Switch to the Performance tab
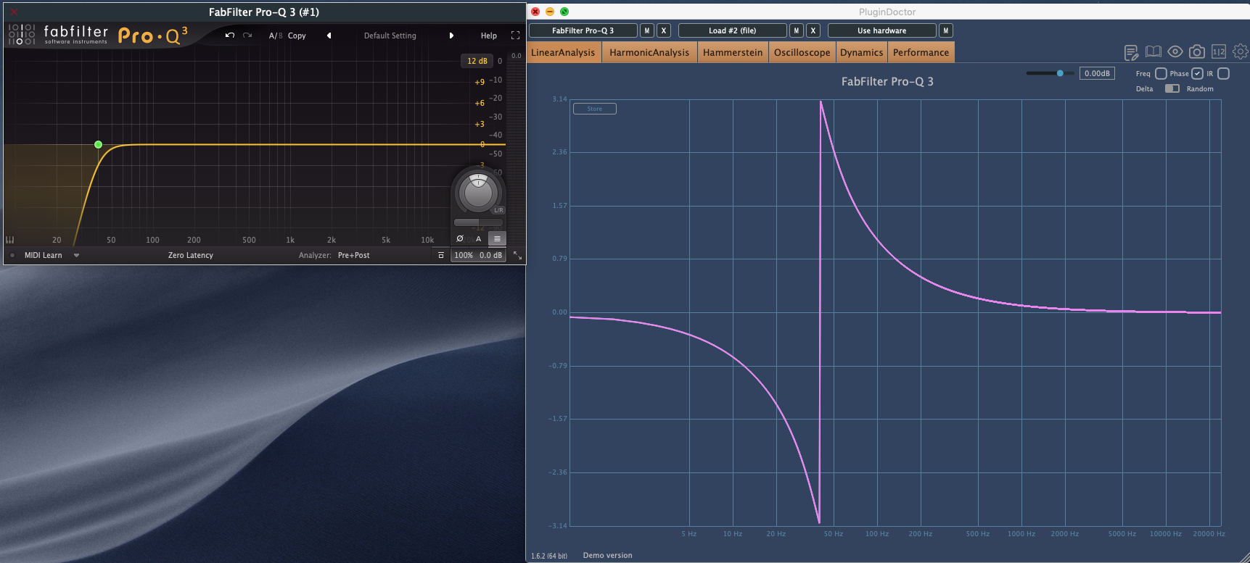Viewport: 1250px width, 563px height. coord(921,52)
